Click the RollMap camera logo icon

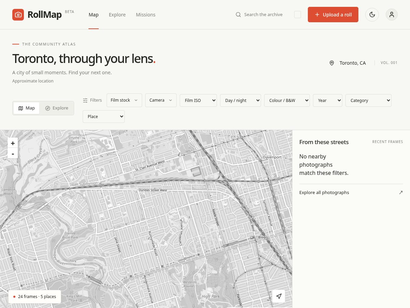(x=18, y=15)
